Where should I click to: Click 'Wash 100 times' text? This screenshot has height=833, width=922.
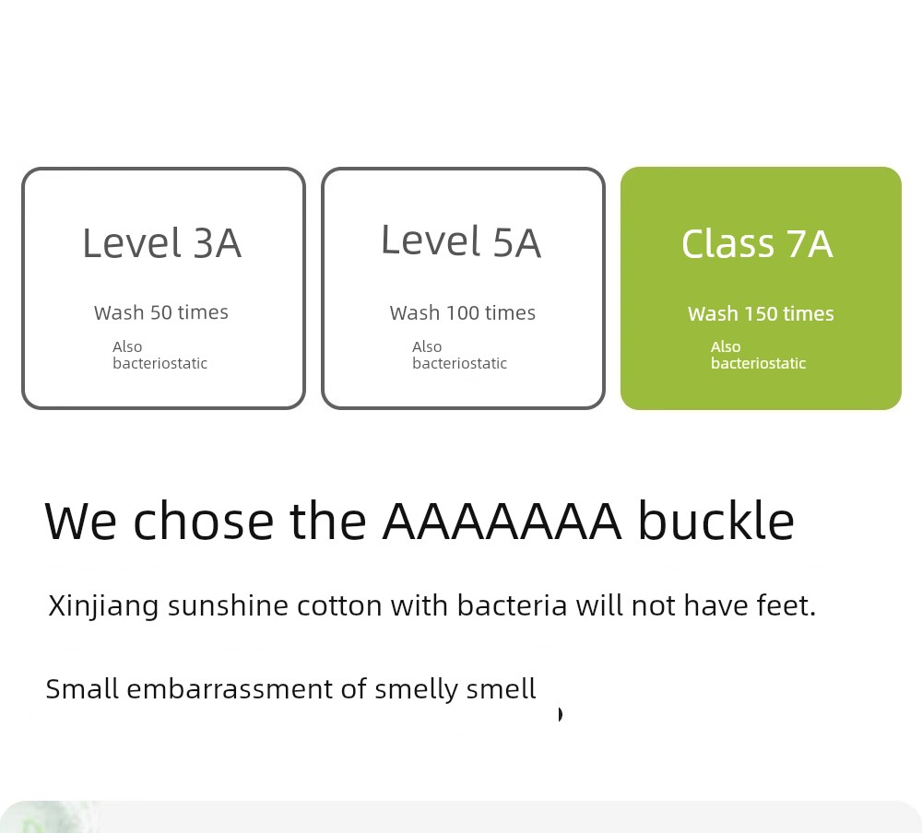[x=463, y=312]
